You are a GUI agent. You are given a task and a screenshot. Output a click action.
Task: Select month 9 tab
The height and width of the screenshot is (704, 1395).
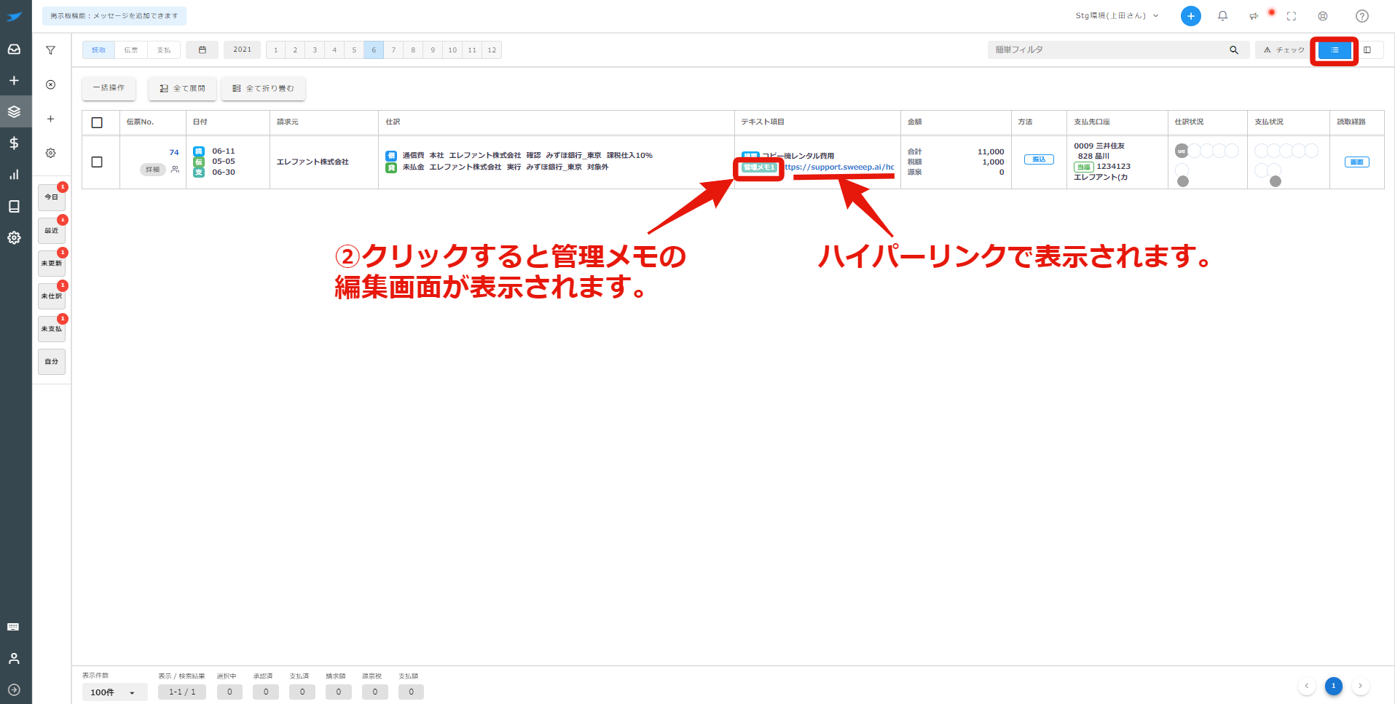(433, 50)
